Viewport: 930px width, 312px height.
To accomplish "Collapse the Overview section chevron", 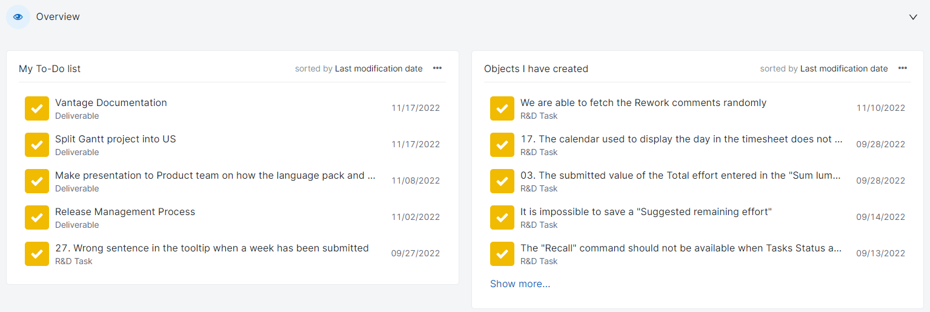I will 913,17.
